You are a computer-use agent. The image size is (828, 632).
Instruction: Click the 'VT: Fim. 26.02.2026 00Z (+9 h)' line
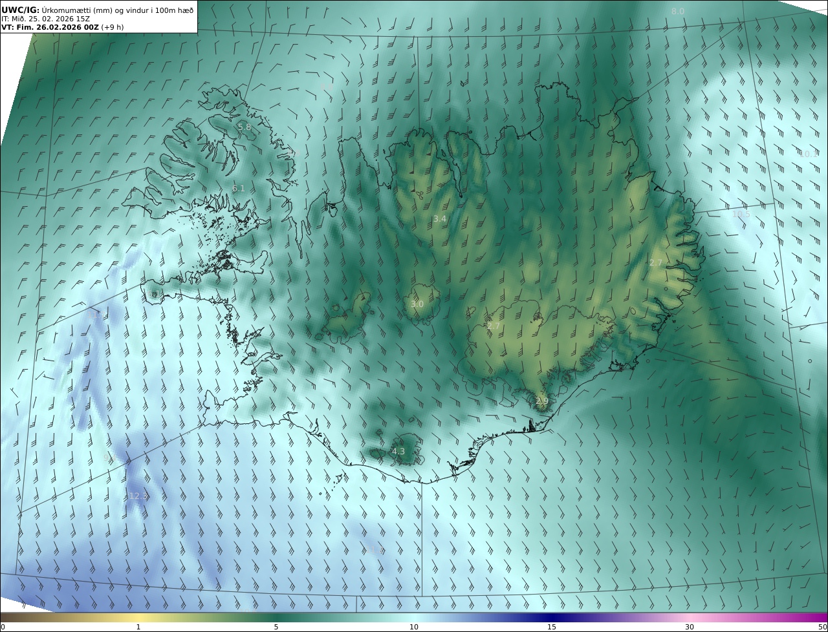coord(62,27)
